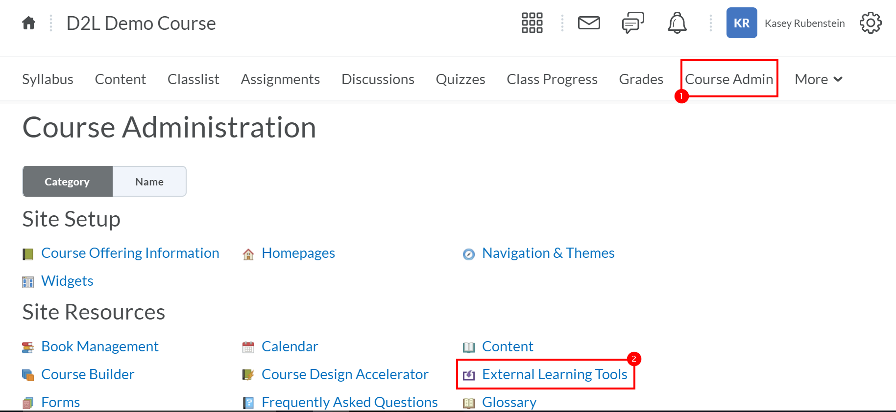
Task: Check notifications via the bell icon
Action: tap(677, 23)
